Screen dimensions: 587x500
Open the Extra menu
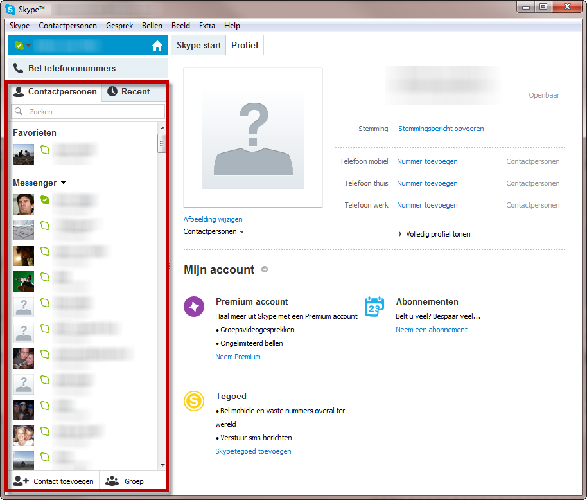207,26
